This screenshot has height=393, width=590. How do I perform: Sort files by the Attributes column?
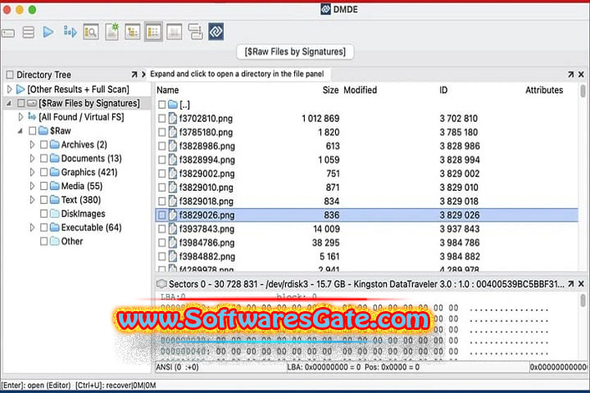(544, 90)
